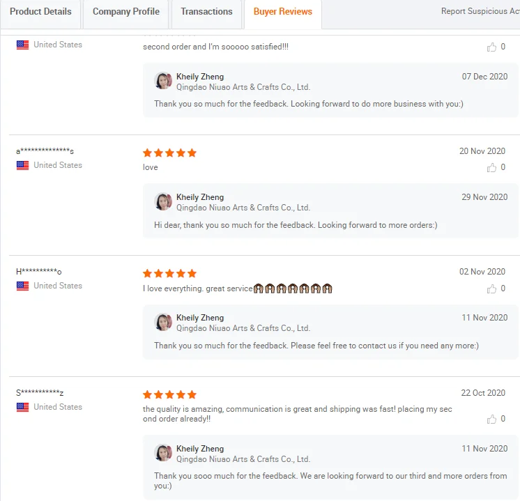This screenshot has height=501, width=520.
Task: Click Kheily Zheng name in 11 Nov reply
Action: coord(200,318)
